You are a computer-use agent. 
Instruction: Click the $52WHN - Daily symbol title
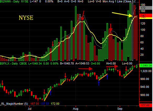point(9,2)
